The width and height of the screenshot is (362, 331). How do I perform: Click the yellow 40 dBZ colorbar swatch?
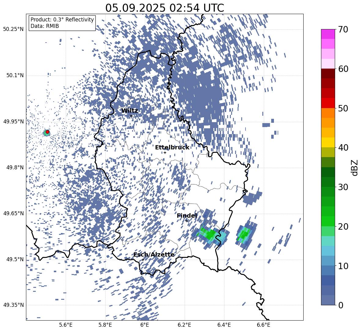point(328,142)
